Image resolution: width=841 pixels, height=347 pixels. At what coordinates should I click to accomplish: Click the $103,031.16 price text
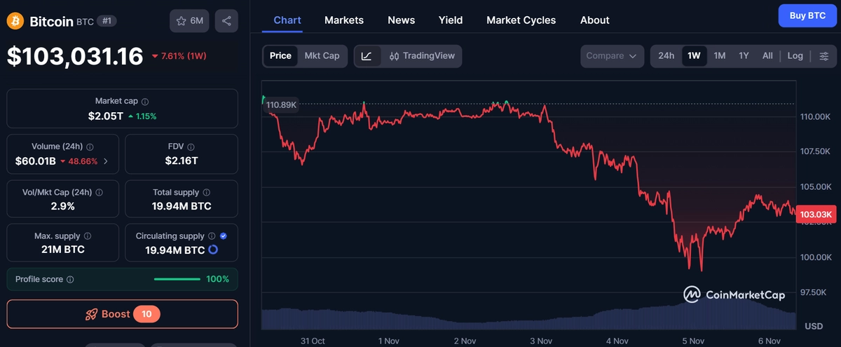point(75,56)
